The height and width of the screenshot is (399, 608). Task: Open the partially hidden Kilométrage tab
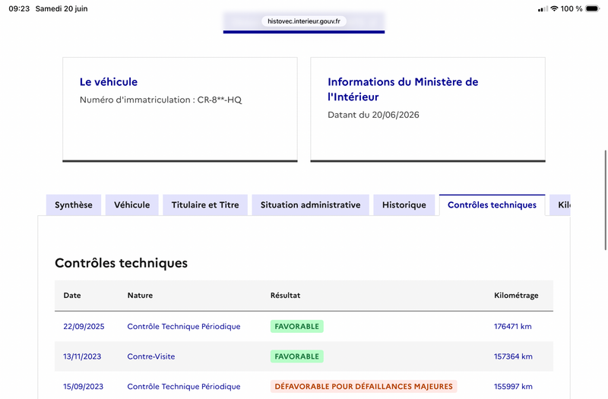(x=560, y=204)
